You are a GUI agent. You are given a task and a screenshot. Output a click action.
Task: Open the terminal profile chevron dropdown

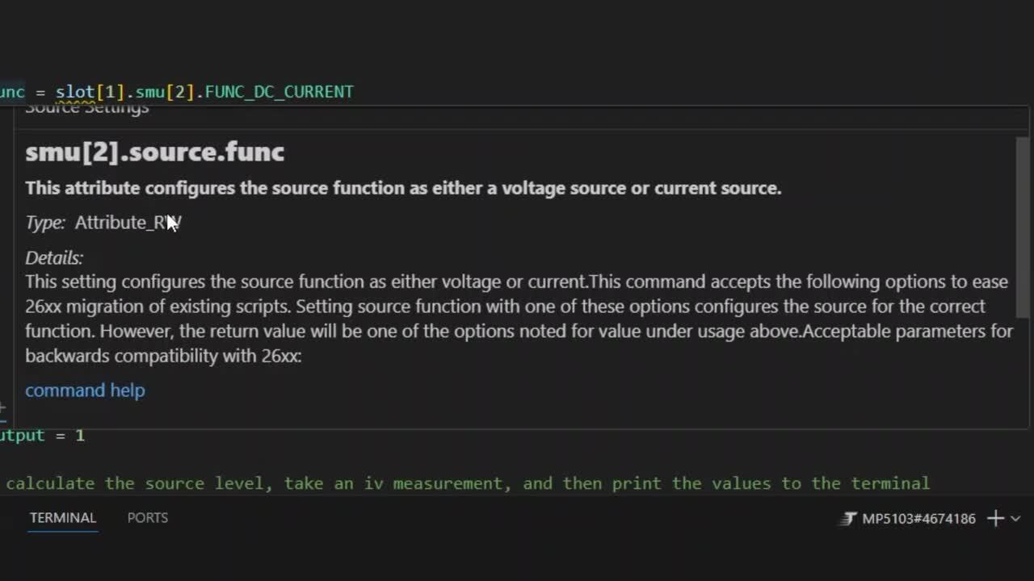[x=1015, y=519]
